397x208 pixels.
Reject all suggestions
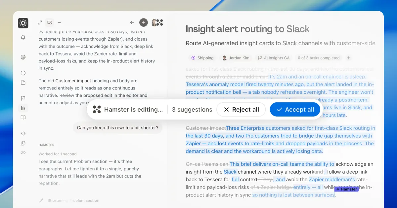241,110
